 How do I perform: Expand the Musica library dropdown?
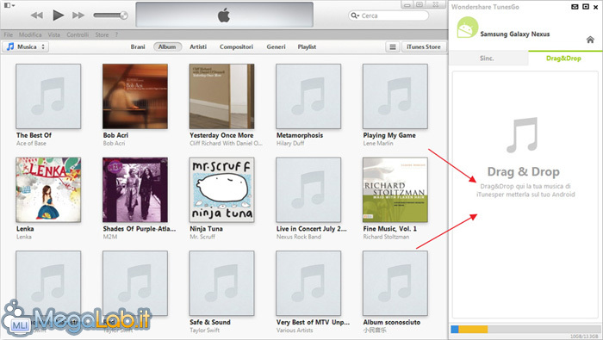tap(26, 46)
